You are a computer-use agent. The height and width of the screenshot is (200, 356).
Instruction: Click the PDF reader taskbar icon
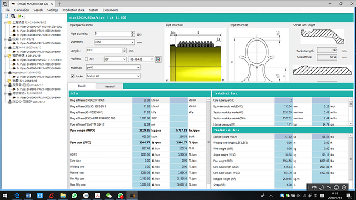pyautogui.click(x=97, y=196)
